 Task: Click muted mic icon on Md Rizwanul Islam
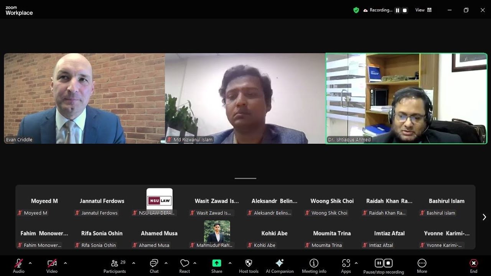[169, 140]
